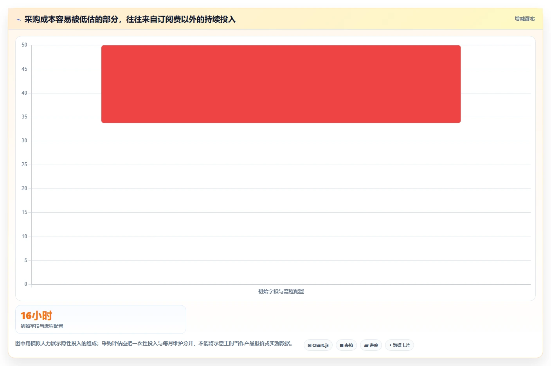Image resolution: width=551 pixels, height=366 pixels.
Task: Click the y-axis value 35
Action: pos(24,117)
